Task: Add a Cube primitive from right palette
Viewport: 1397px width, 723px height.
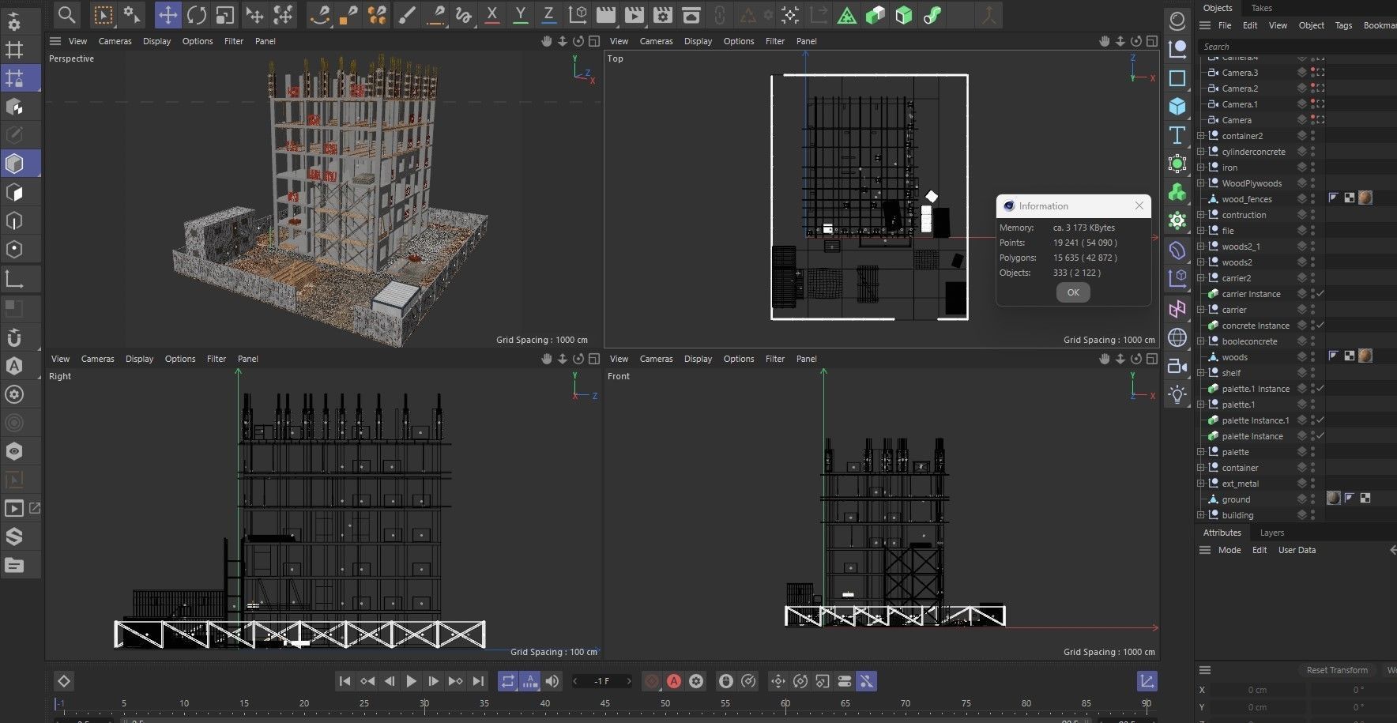Action: (x=1177, y=106)
